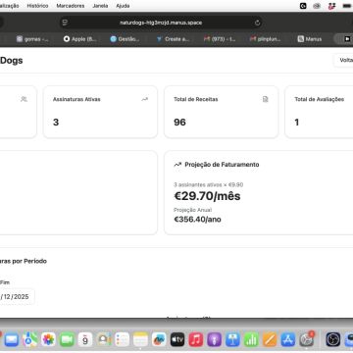This screenshot has width=353, height=353.
Task: Launch the orange Pages app
Action: coord(270,339)
